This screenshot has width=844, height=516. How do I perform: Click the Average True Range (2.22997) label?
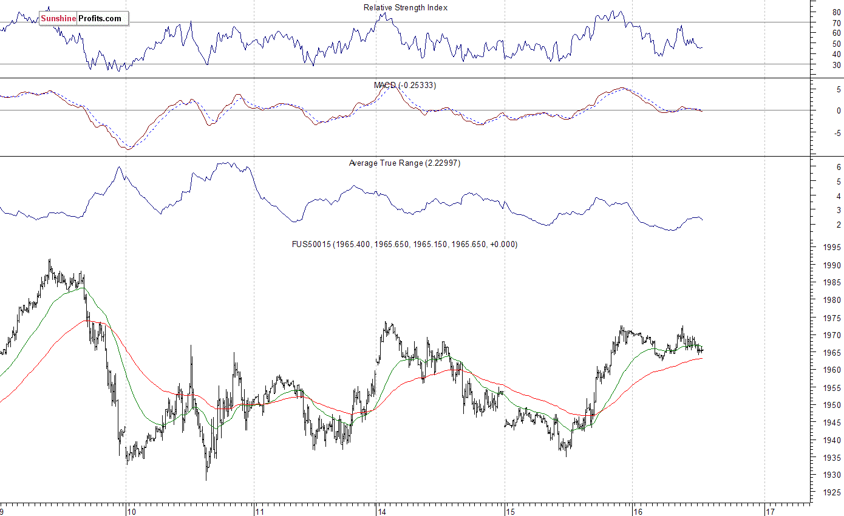[404, 163]
